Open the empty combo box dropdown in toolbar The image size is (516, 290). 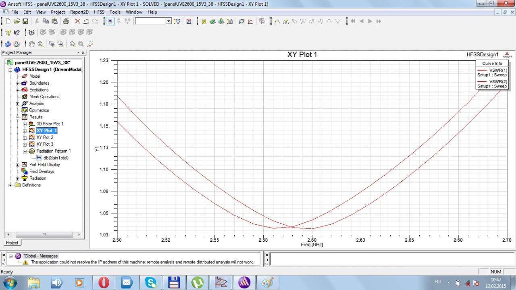point(169,21)
